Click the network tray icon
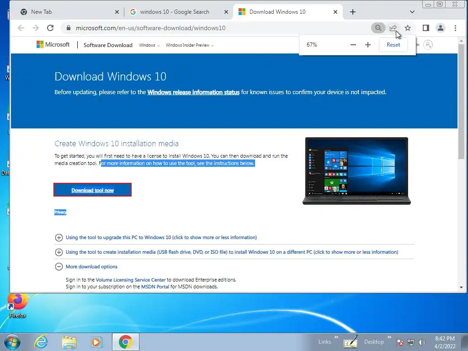This screenshot has width=468, height=351. (411, 342)
